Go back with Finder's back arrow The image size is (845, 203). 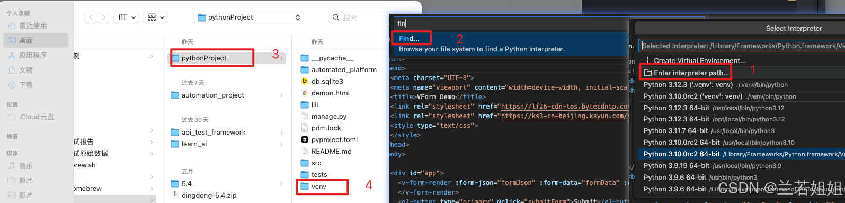click(91, 17)
